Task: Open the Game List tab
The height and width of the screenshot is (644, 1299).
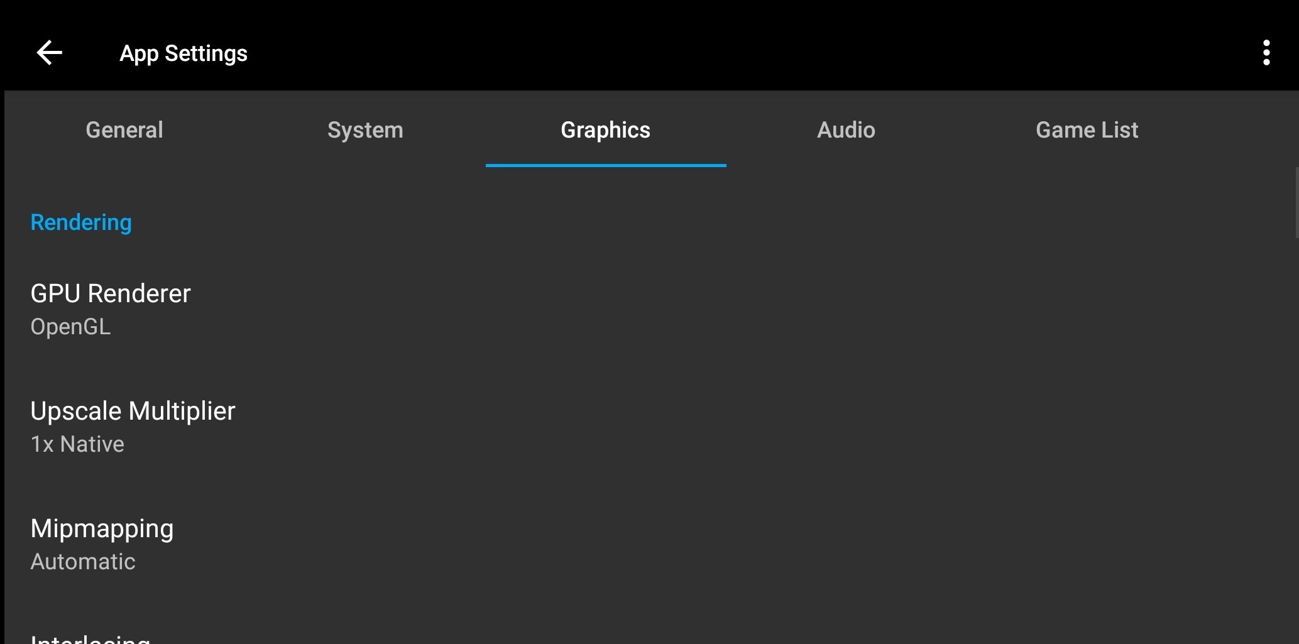Action: [x=1087, y=130]
